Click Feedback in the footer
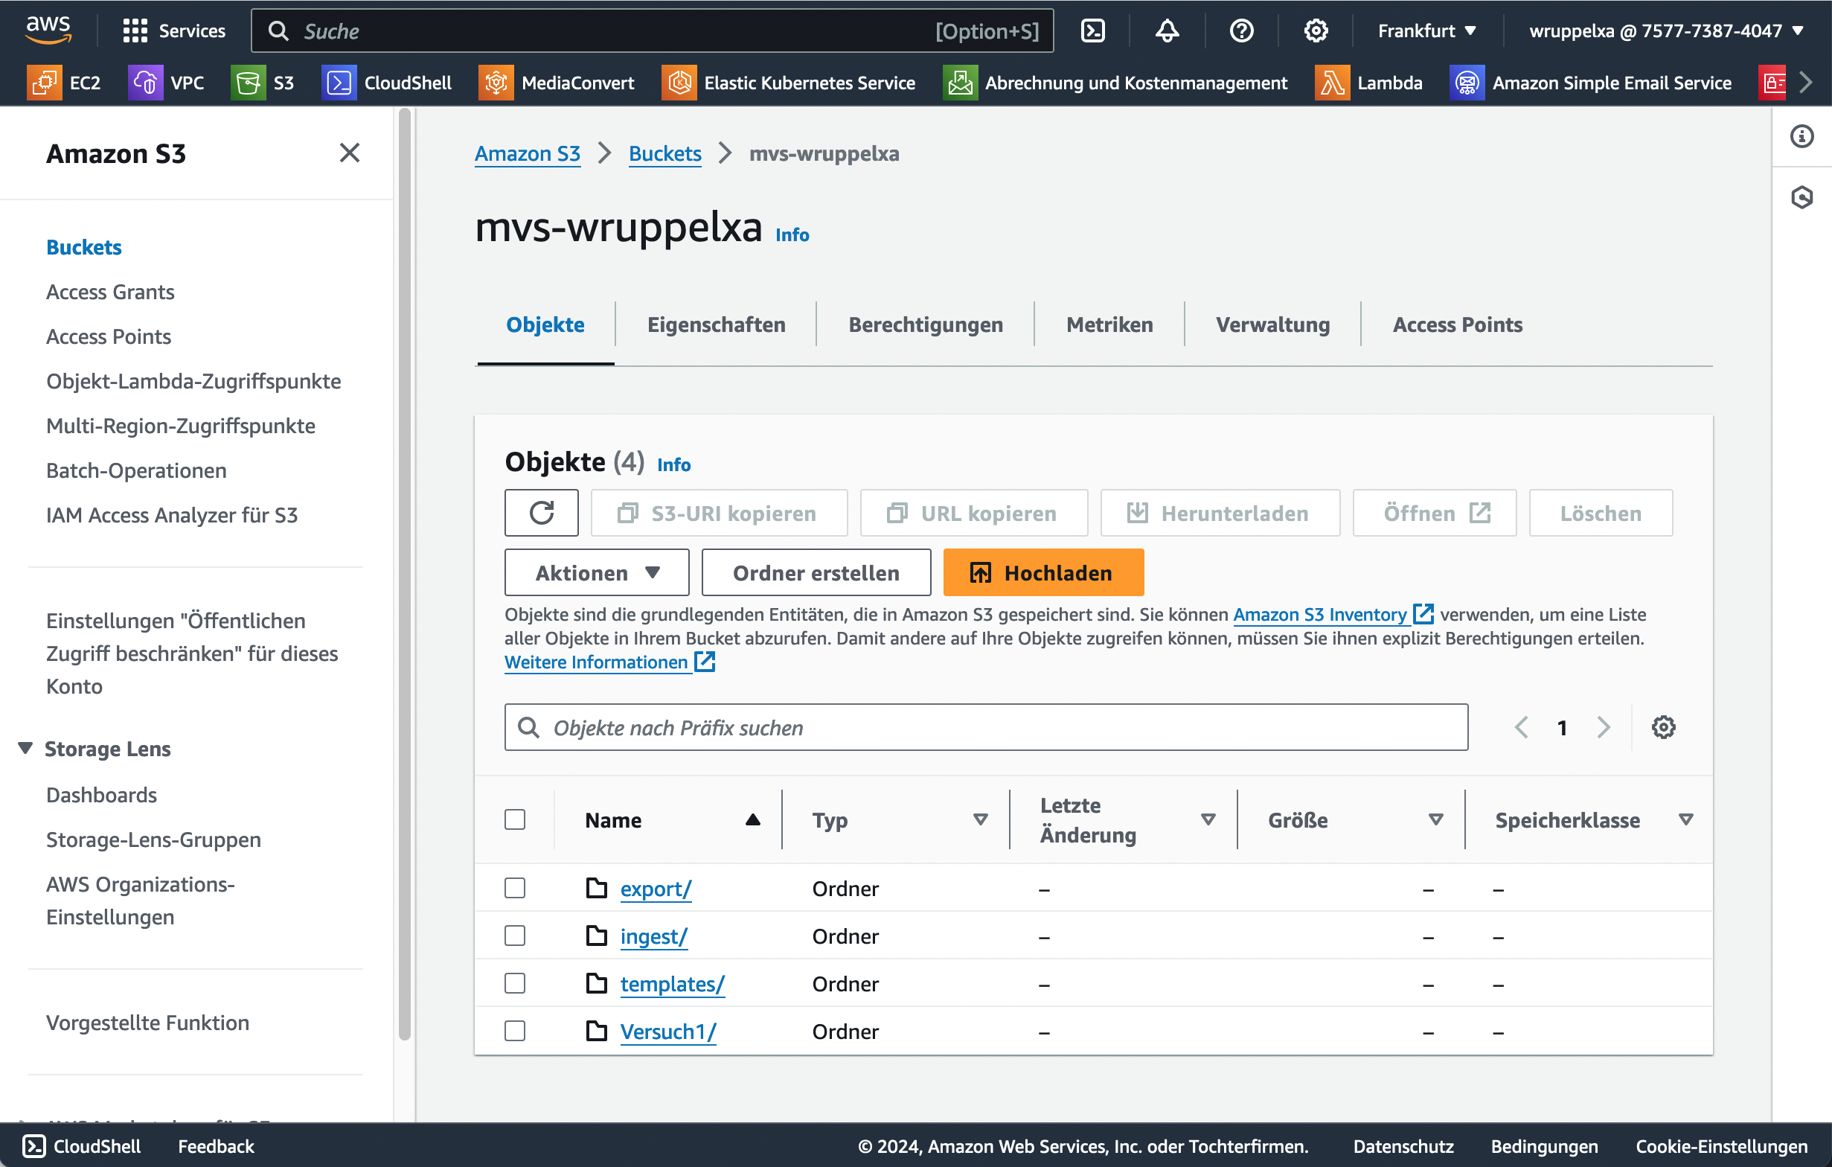1832x1167 pixels. pyautogui.click(x=216, y=1145)
